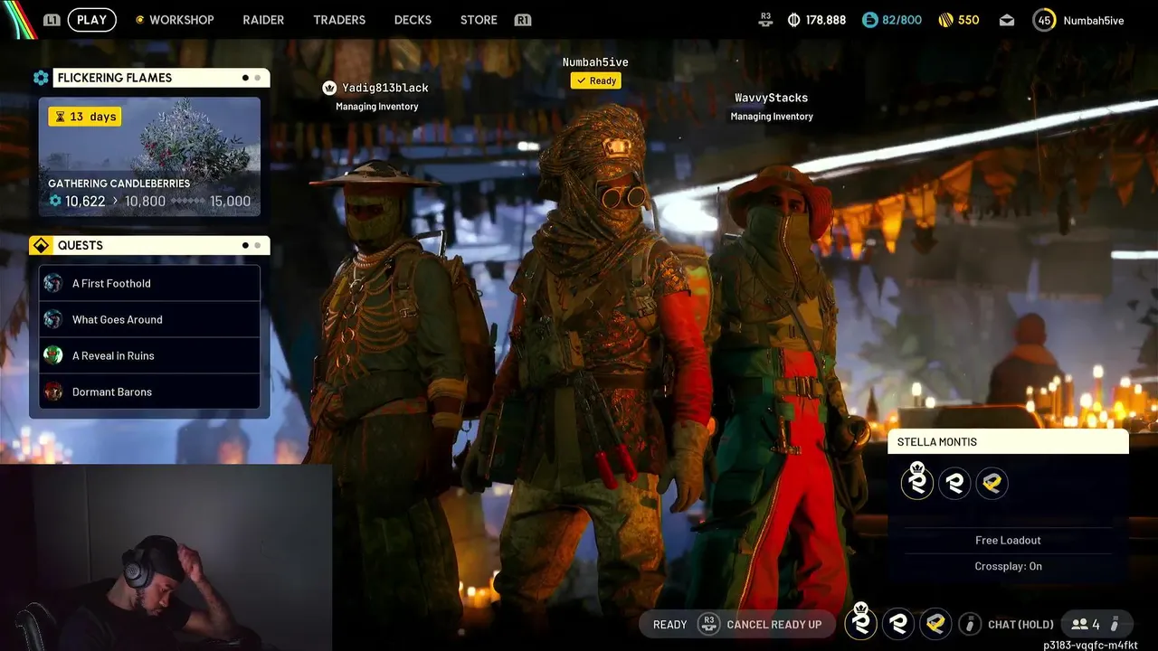Click the 10,800 next milestone value

pyautogui.click(x=145, y=202)
